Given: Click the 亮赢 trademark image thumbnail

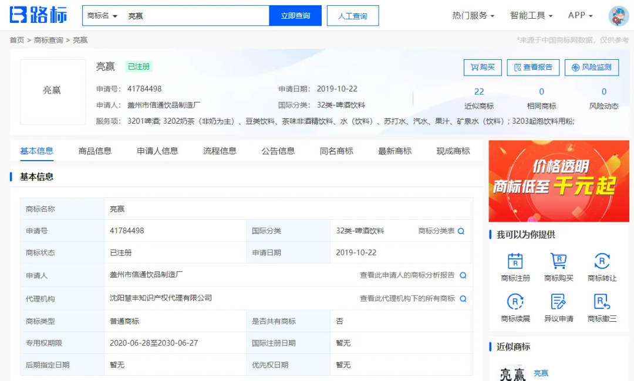Looking at the screenshot, I should click(x=53, y=91).
